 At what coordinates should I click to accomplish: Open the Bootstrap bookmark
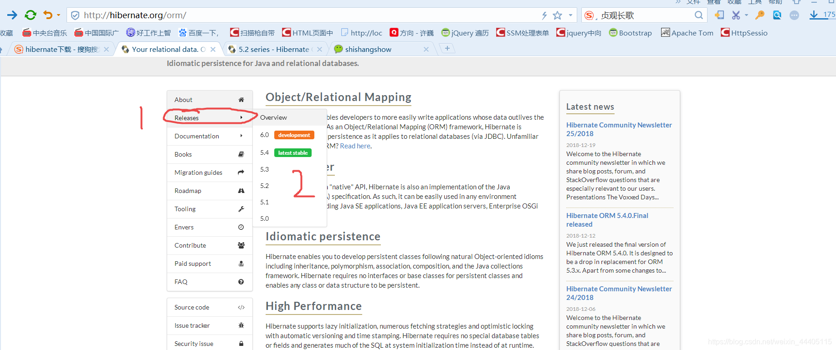point(630,33)
